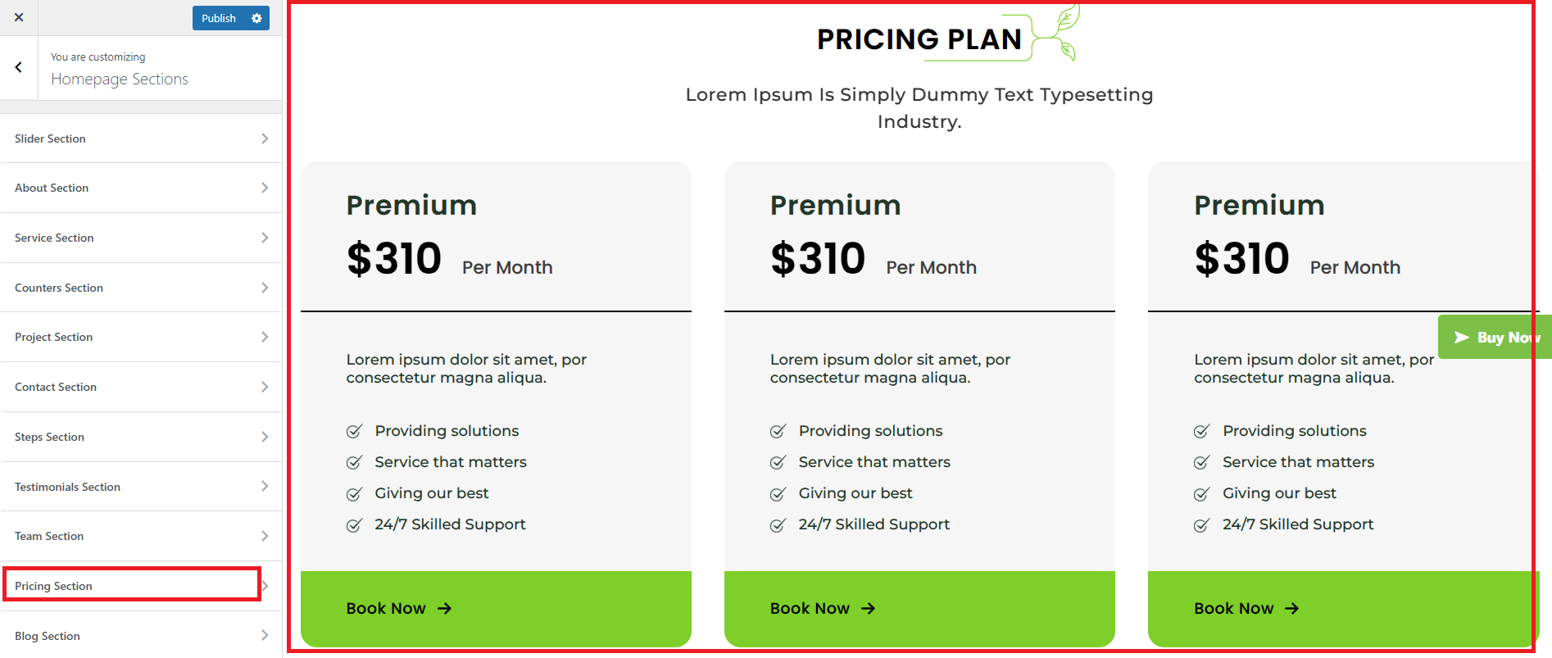The width and height of the screenshot is (1552, 658).
Task: Click the Buy Now paper plane icon
Action: click(1461, 338)
